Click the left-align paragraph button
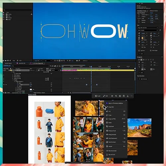The image size is (166, 166). 139,60
